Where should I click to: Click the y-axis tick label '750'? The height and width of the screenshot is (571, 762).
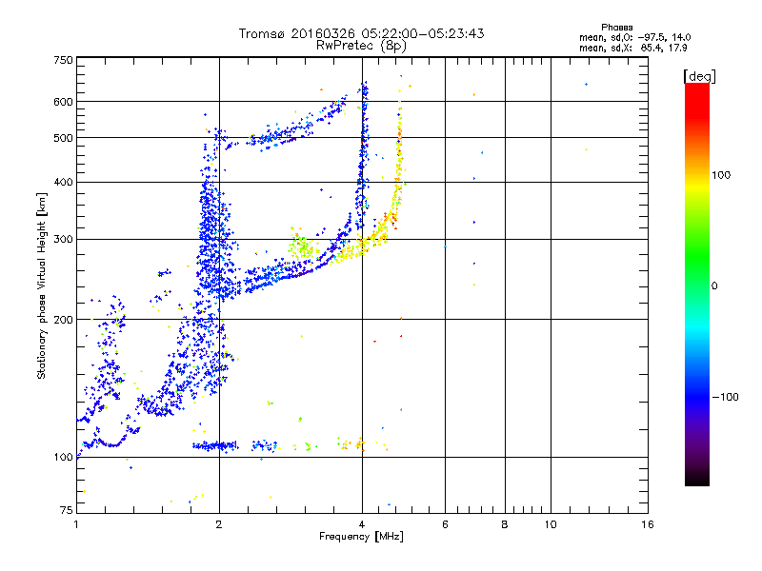coord(63,60)
